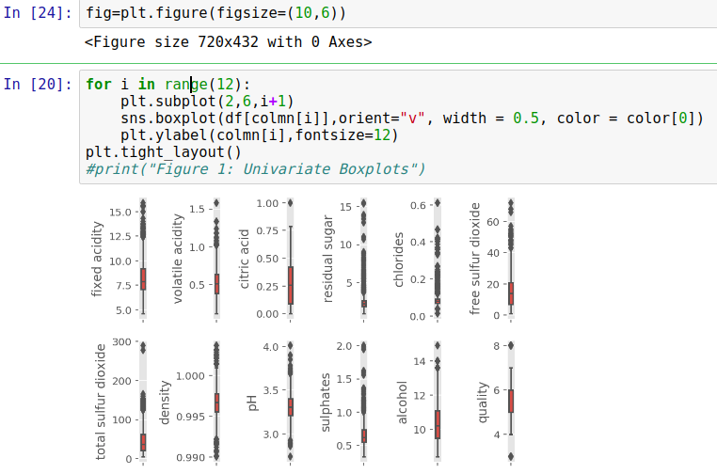This screenshot has height=474, width=717.
Task: Click the 'alcohol' axis label
Action: 402,403
